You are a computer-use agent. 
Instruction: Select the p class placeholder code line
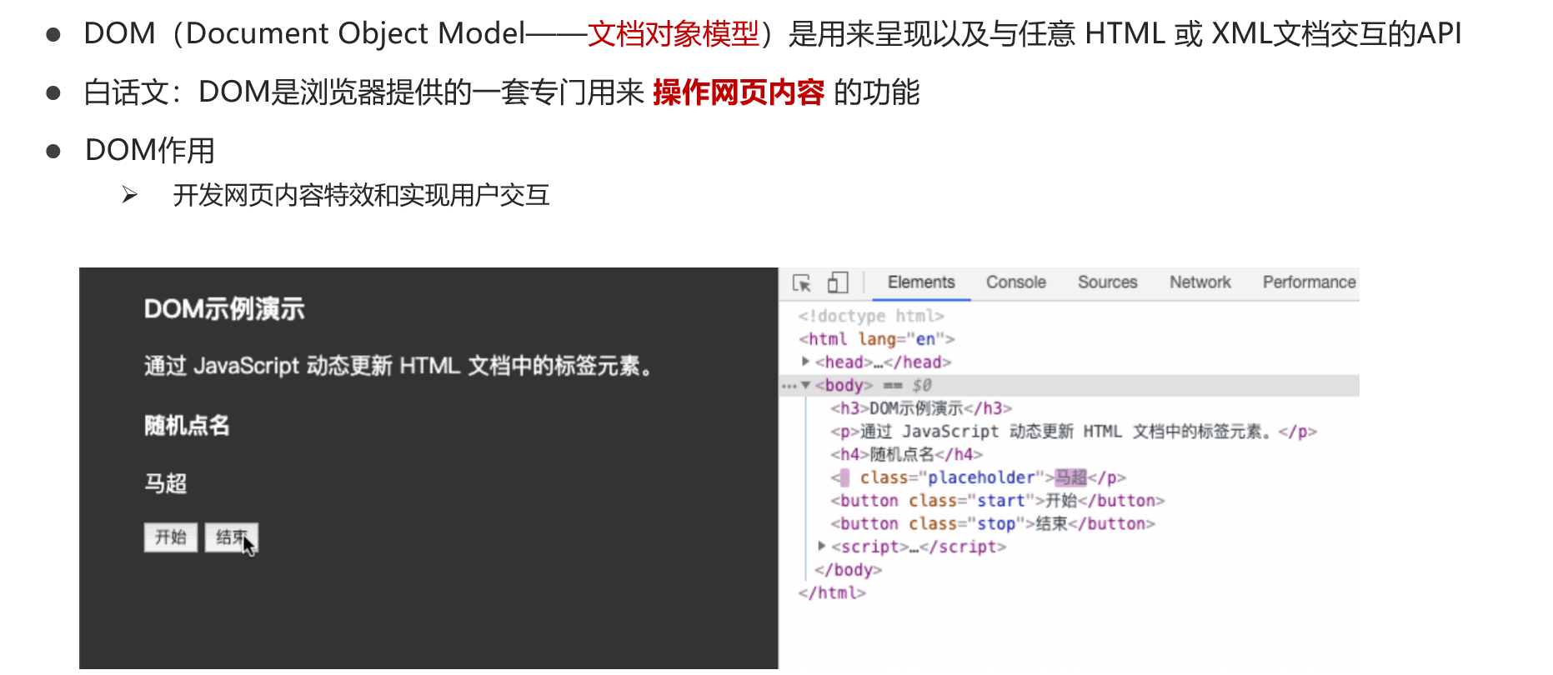(978, 477)
